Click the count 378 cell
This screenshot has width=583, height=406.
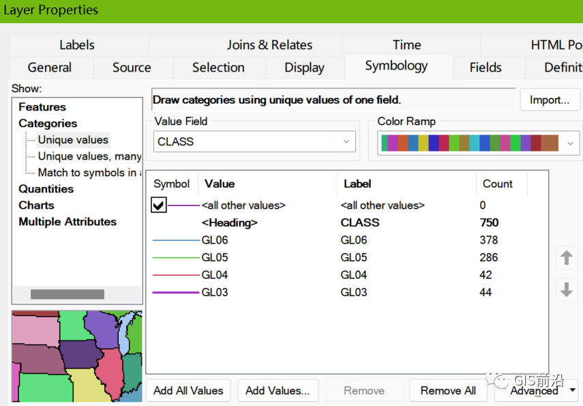[x=488, y=240]
